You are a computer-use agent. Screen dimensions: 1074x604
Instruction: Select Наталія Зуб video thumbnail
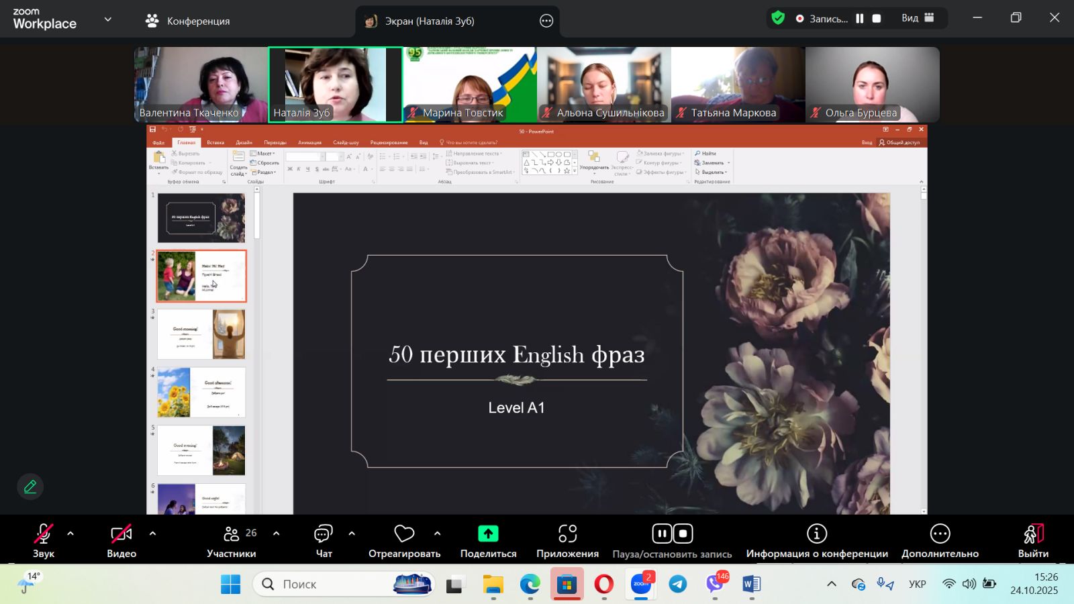[x=336, y=85]
